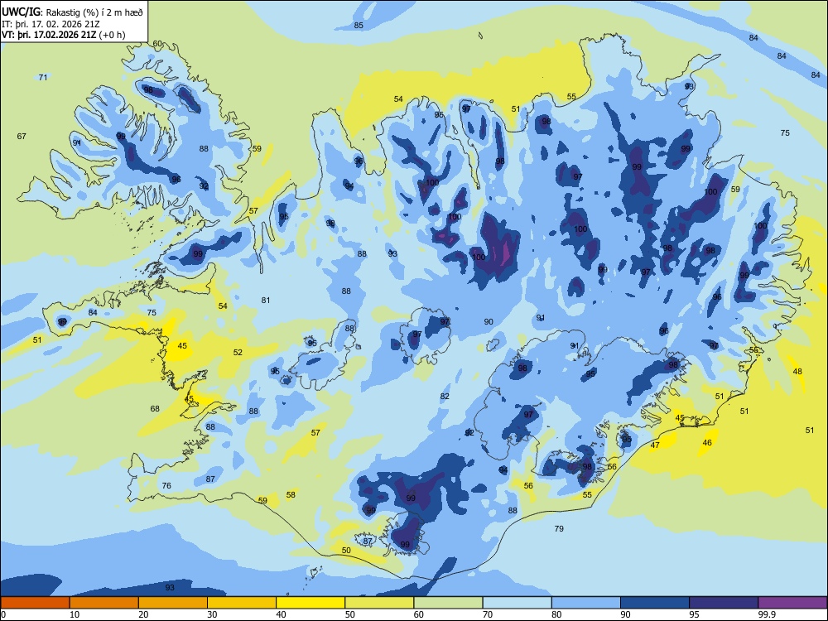This screenshot has width=828, height=621.
Task: Click the yellow-green 50–60 legend swatch
Action: click(x=380, y=603)
